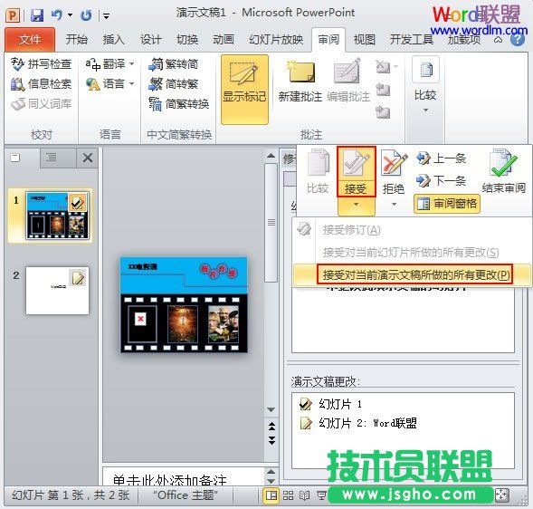Click the accepted-change checkmark on slide 1 thumbnail
Screen dimensions: 533x509
[x=77, y=203]
